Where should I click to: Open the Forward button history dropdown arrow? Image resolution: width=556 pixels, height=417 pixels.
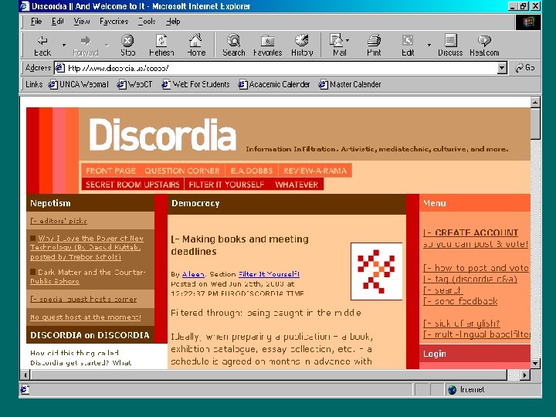coord(107,45)
